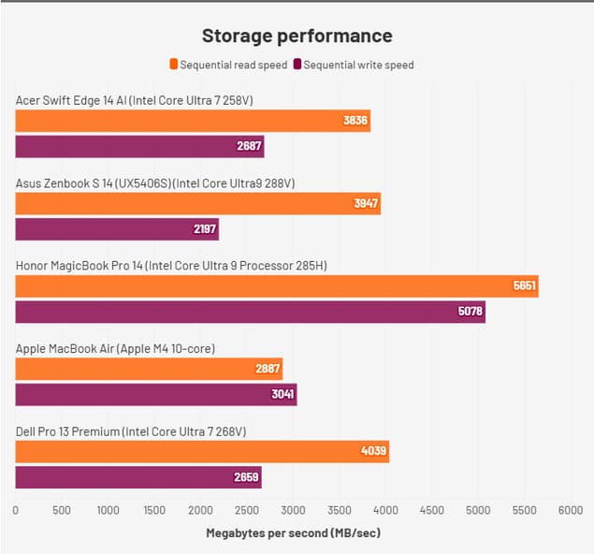
Task: Click the orange Sequential read speed legend swatch
Action: click(x=173, y=66)
